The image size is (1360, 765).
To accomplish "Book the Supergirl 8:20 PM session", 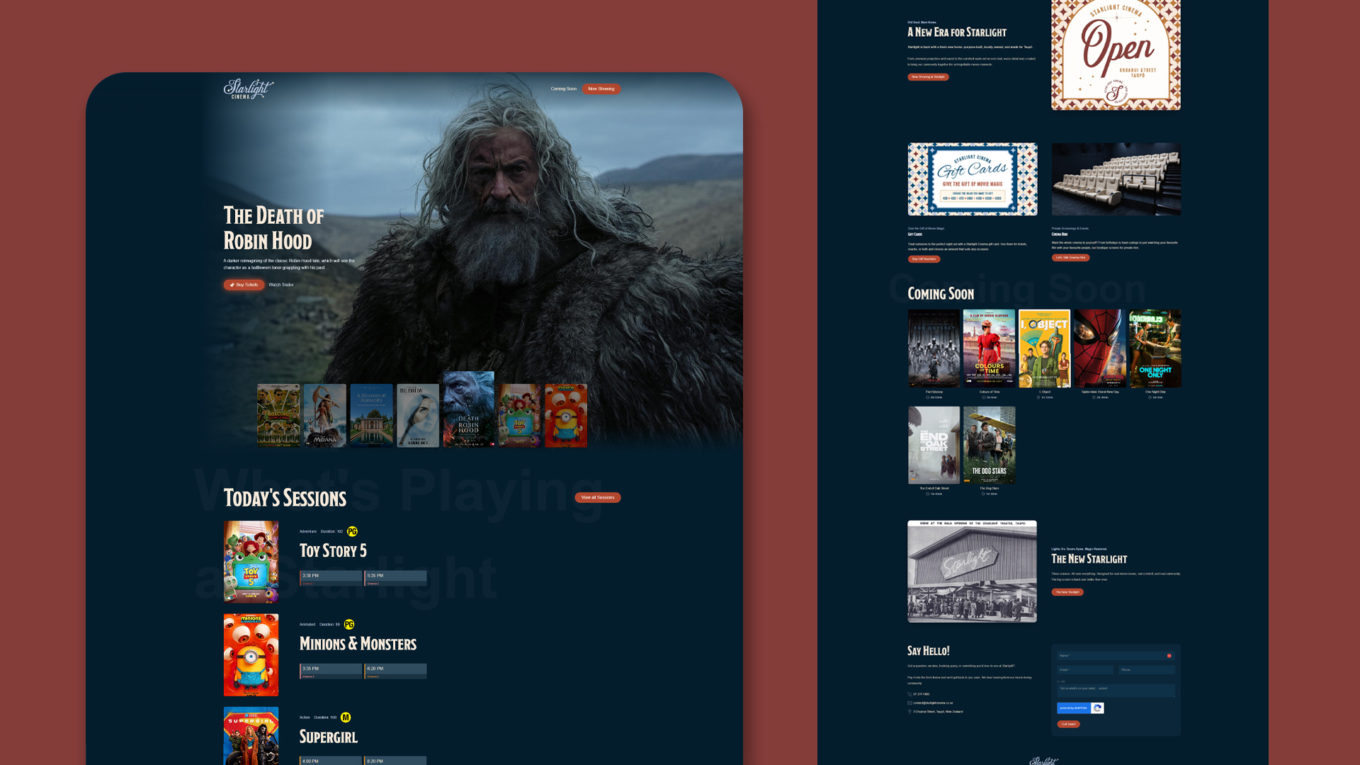I will (395, 761).
